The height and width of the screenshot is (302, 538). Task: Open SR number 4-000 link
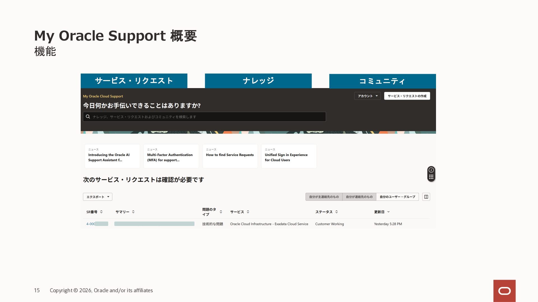click(x=91, y=224)
